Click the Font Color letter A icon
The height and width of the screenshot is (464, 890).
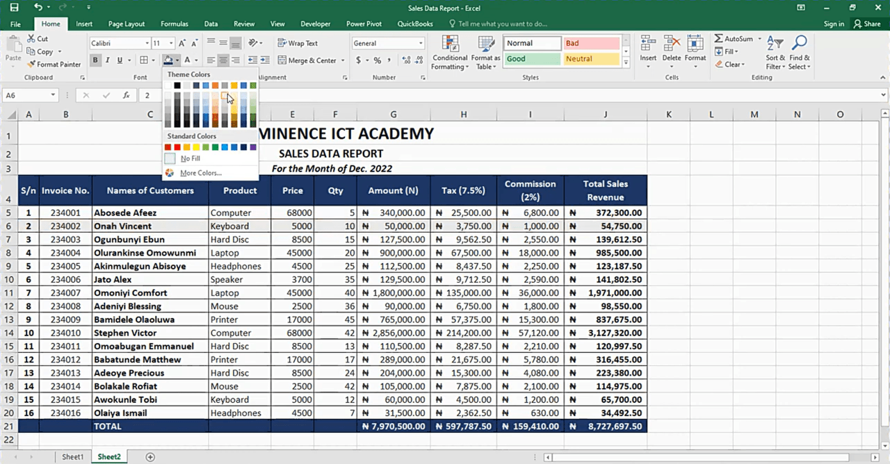point(187,60)
